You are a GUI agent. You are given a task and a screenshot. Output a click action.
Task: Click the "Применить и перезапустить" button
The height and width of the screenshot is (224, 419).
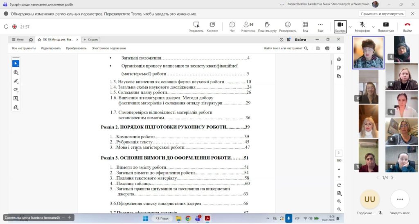coord(382,14)
